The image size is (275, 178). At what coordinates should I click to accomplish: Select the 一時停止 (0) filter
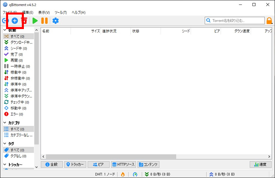tap(19, 66)
